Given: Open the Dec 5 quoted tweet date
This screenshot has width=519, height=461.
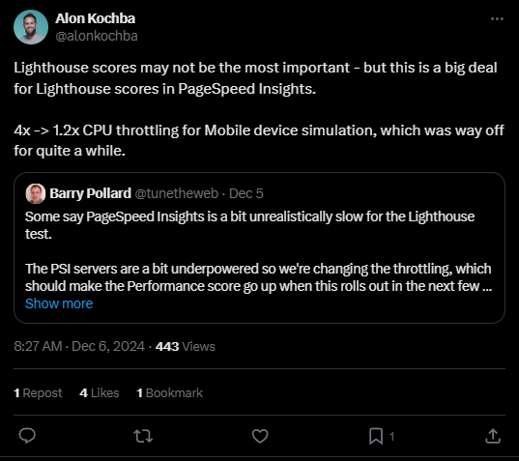Looking at the screenshot, I should point(245,193).
